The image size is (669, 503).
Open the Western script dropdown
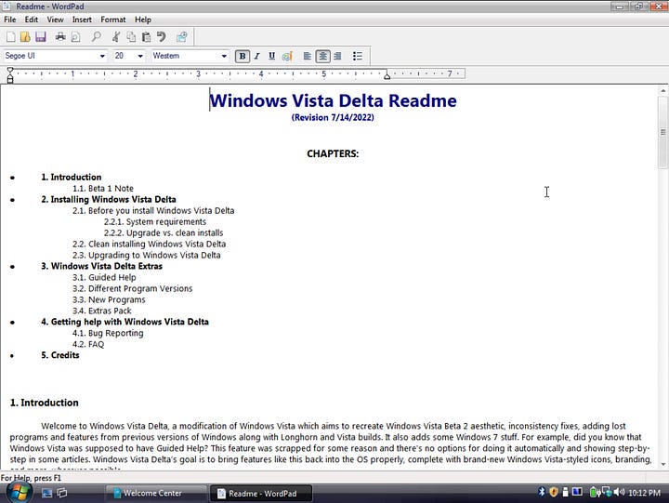coord(224,56)
